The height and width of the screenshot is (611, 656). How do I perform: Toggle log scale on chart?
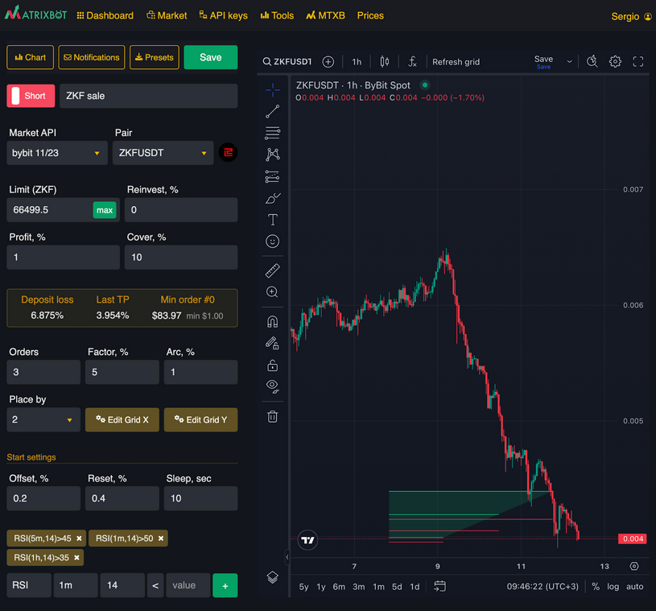tap(613, 586)
